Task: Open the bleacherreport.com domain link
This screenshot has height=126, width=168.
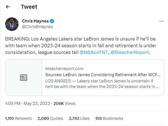Action: coord(64,69)
